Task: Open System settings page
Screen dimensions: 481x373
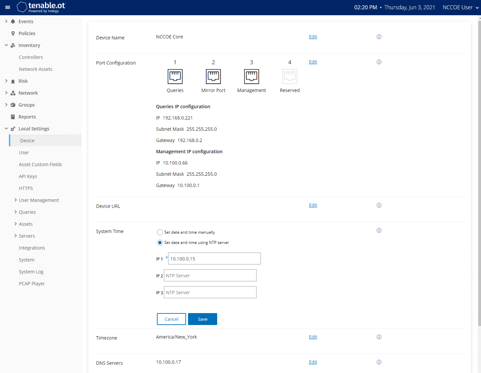Action: pyautogui.click(x=26, y=260)
